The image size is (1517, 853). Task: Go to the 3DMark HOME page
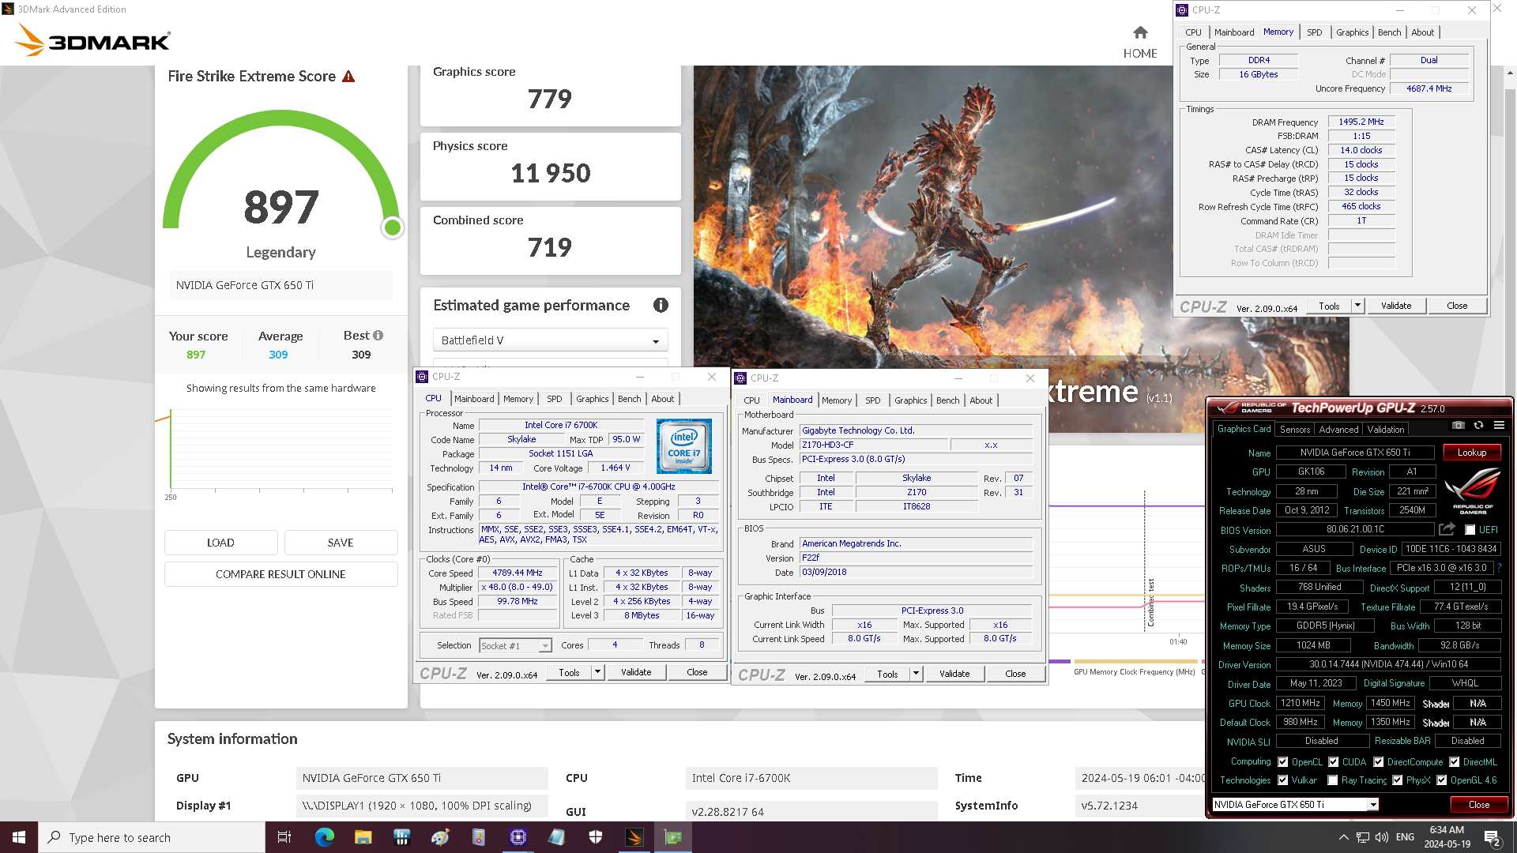1140,42
